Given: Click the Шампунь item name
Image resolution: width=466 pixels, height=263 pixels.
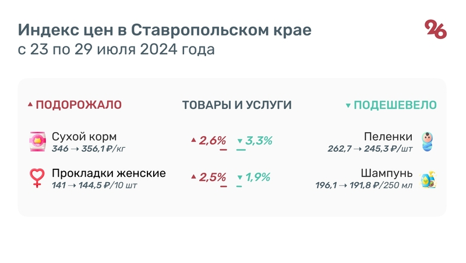Looking at the screenshot, I should coord(387,173).
